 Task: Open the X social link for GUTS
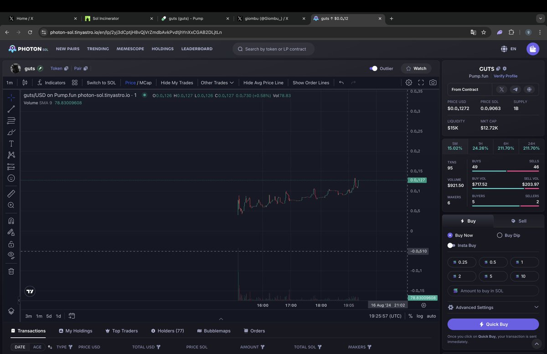click(502, 89)
